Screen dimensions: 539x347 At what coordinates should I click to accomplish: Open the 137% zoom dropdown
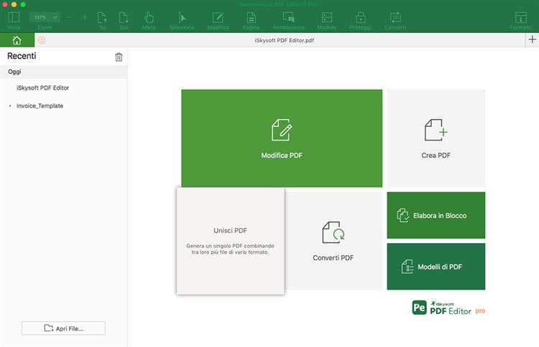pyautogui.click(x=45, y=16)
